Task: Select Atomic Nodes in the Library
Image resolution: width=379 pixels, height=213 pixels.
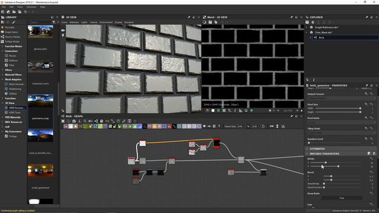Action: coord(12,37)
